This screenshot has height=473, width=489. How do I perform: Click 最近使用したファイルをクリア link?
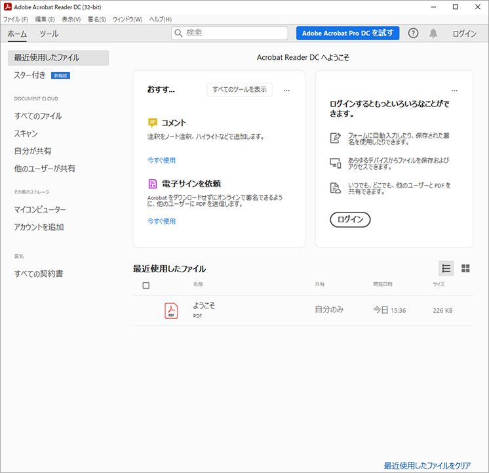427,466
